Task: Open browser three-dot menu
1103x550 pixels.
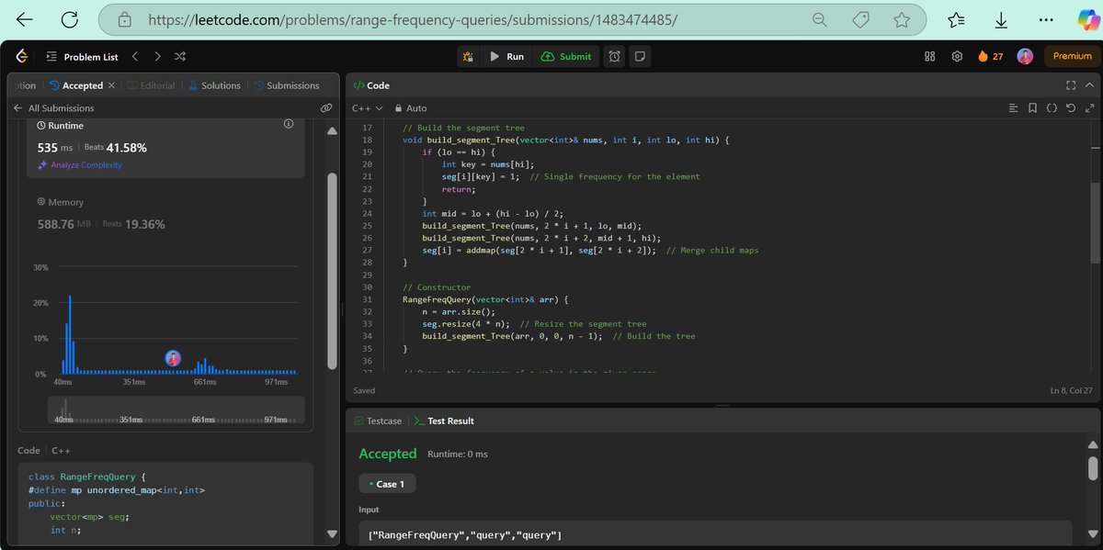Action: point(1045,19)
